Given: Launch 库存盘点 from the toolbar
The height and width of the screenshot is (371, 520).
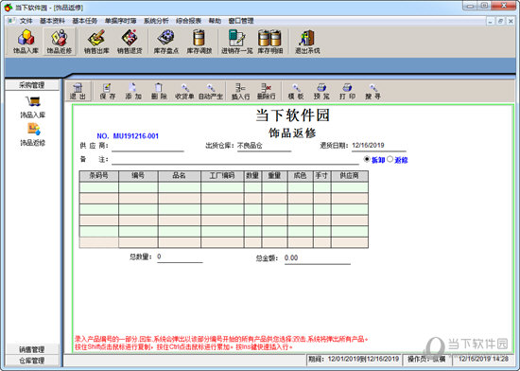Looking at the screenshot, I should pos(166,42).
